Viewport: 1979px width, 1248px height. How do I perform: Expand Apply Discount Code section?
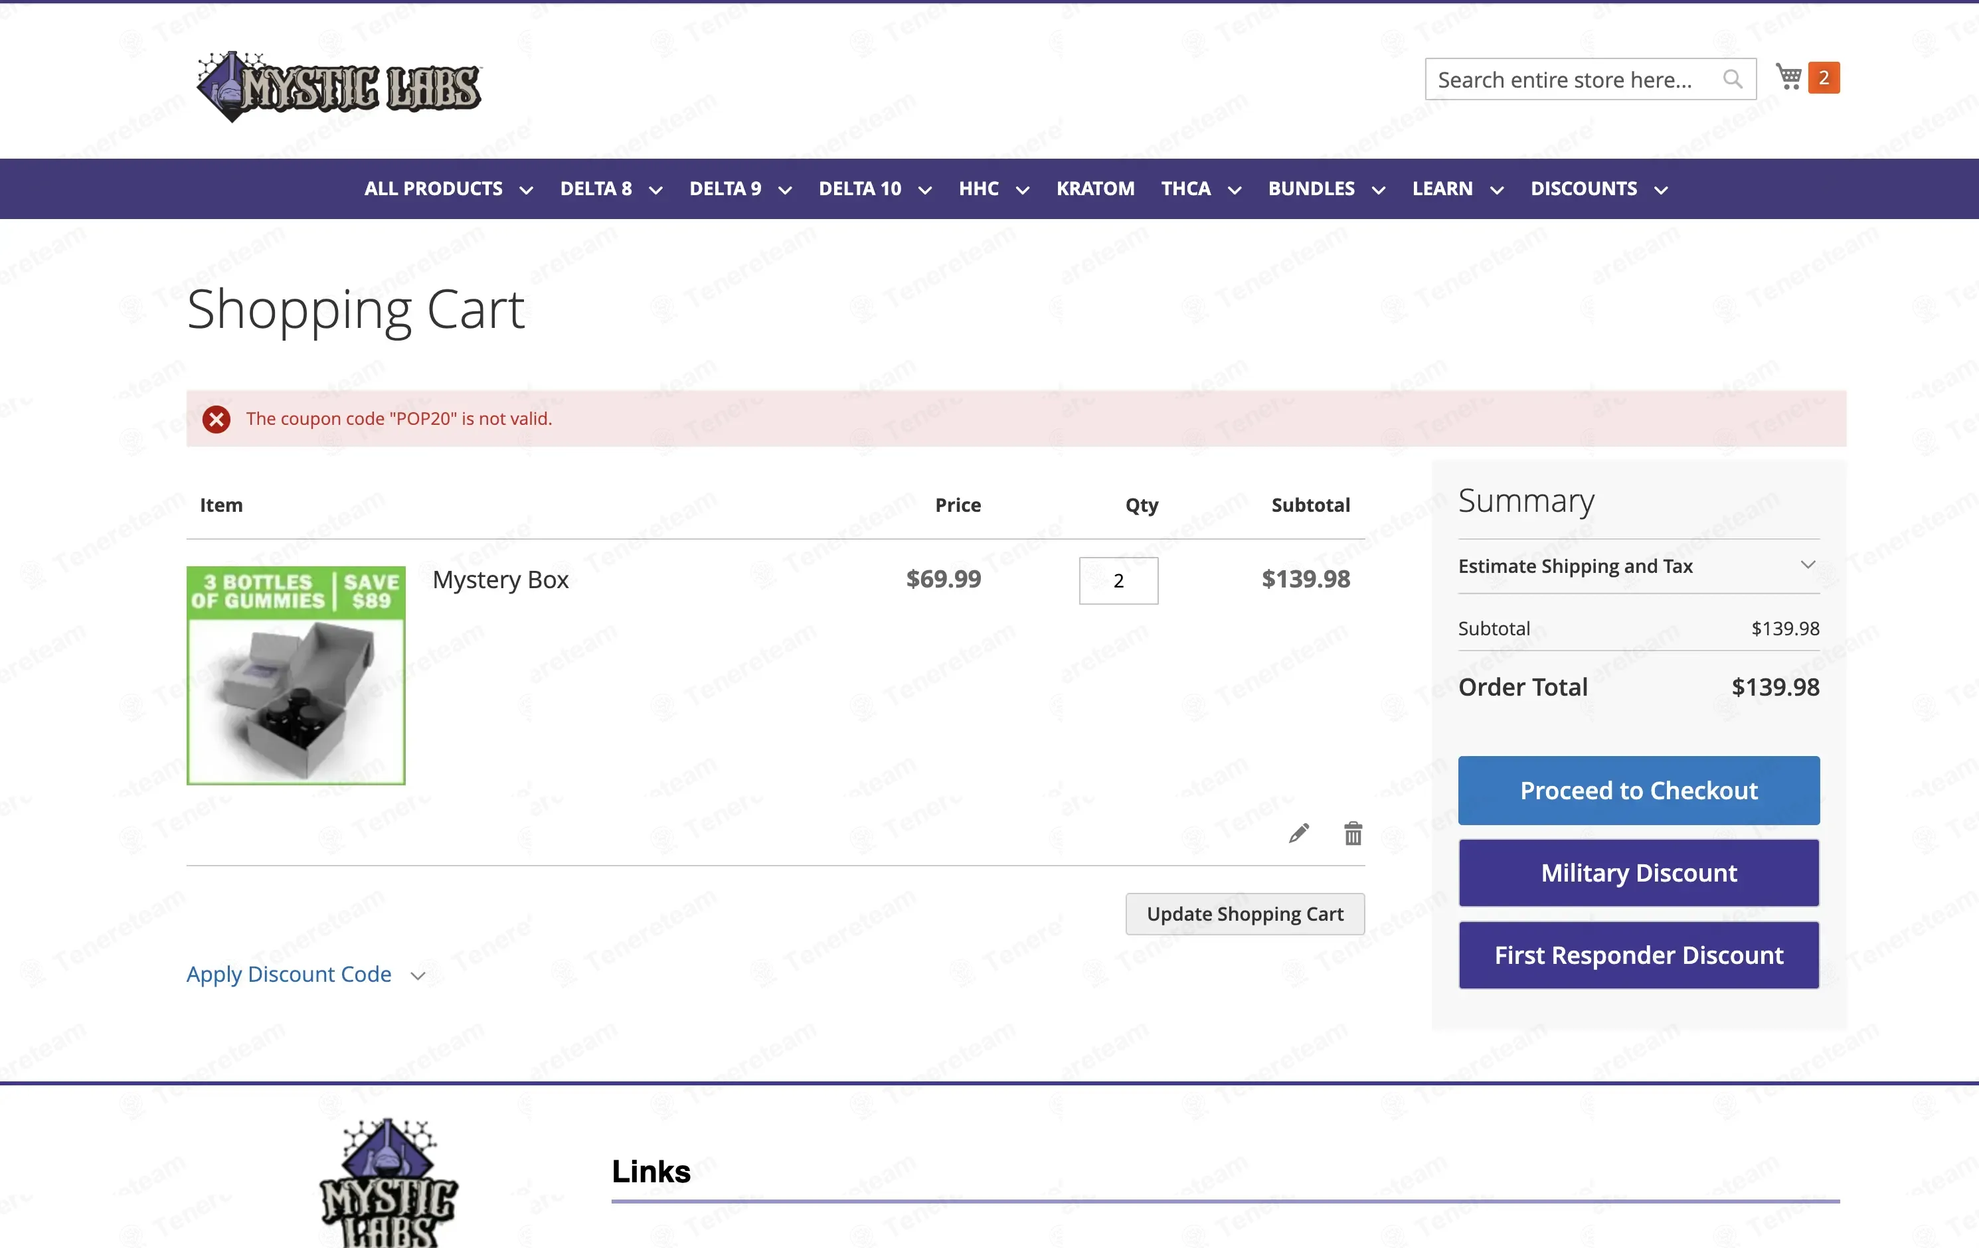click(x=305, y=975)
